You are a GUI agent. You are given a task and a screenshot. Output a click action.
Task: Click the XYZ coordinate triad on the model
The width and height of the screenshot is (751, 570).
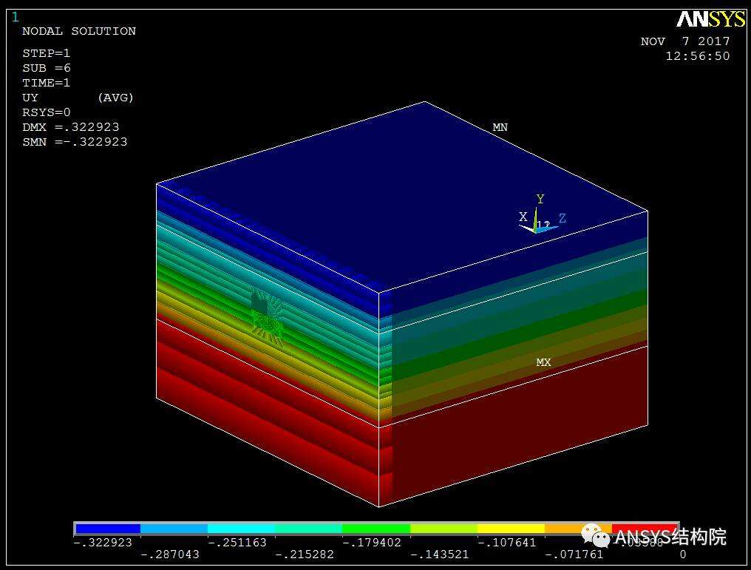(x=541, y=214)
